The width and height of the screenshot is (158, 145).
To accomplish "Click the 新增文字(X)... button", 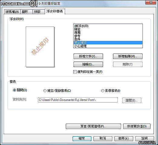I will (x=88, y=56).
